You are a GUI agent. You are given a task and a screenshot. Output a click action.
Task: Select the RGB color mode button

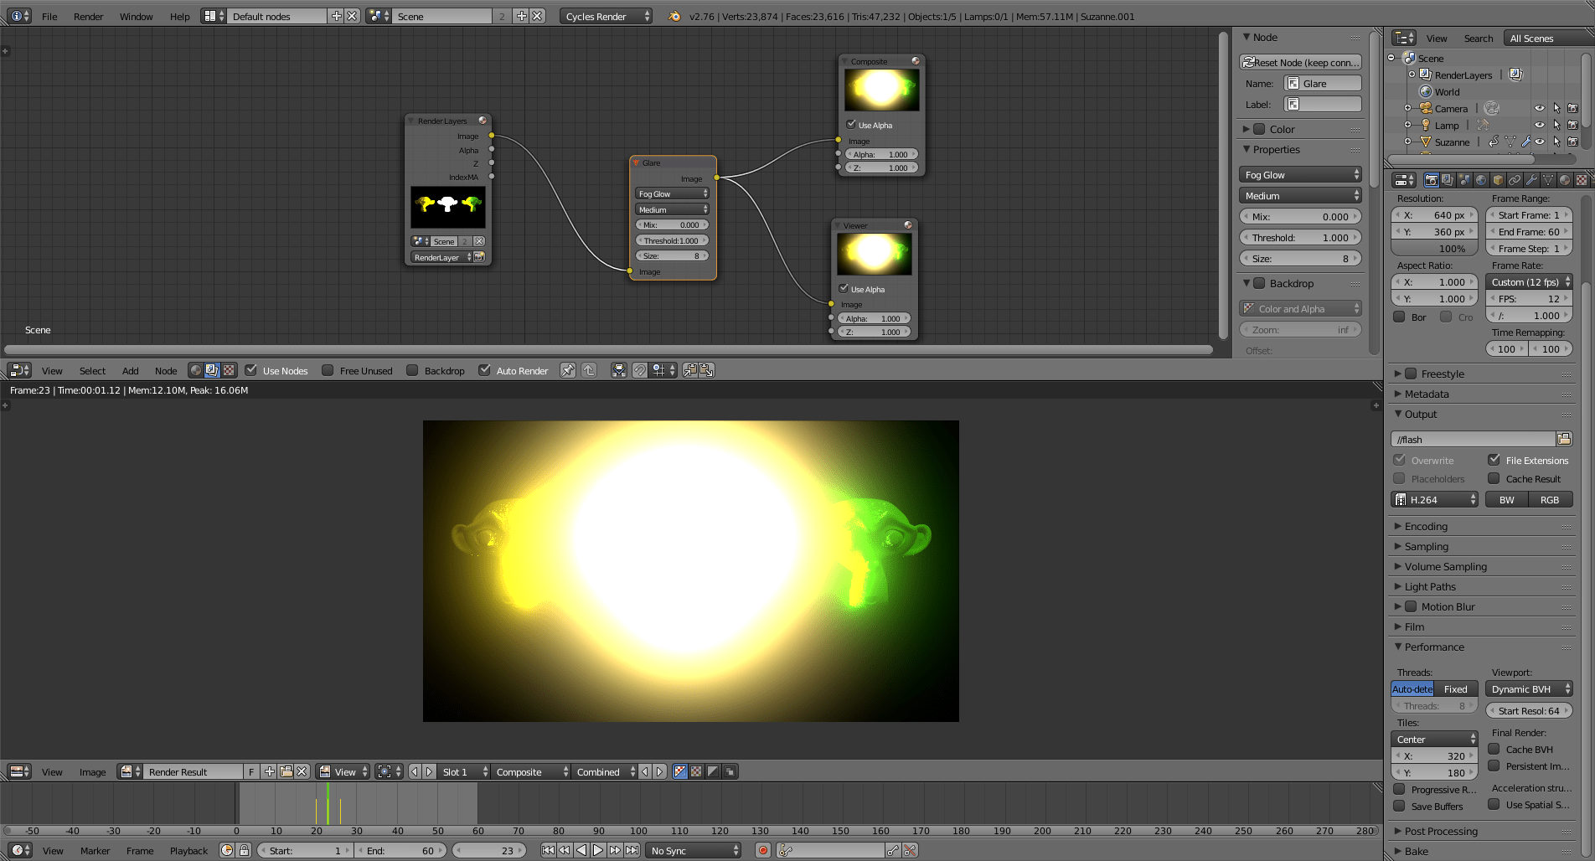(1550, 499)
